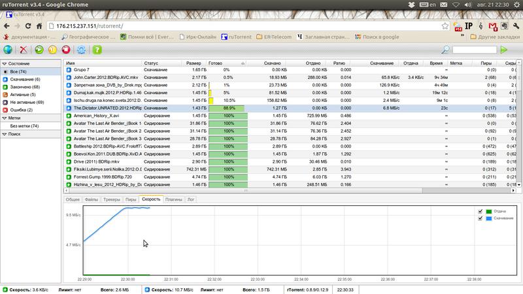Viewport: 523px width, 294px height.
Task: Click The.Dictator progress bar at 88.9%
Action: tap(228, 108)
